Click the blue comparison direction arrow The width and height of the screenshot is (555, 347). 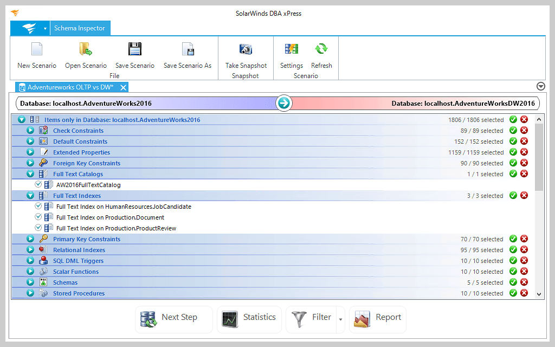283,102
